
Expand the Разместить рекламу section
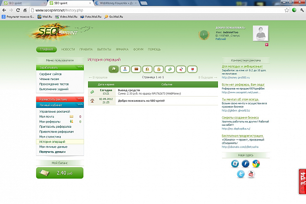tap(60, 99)
